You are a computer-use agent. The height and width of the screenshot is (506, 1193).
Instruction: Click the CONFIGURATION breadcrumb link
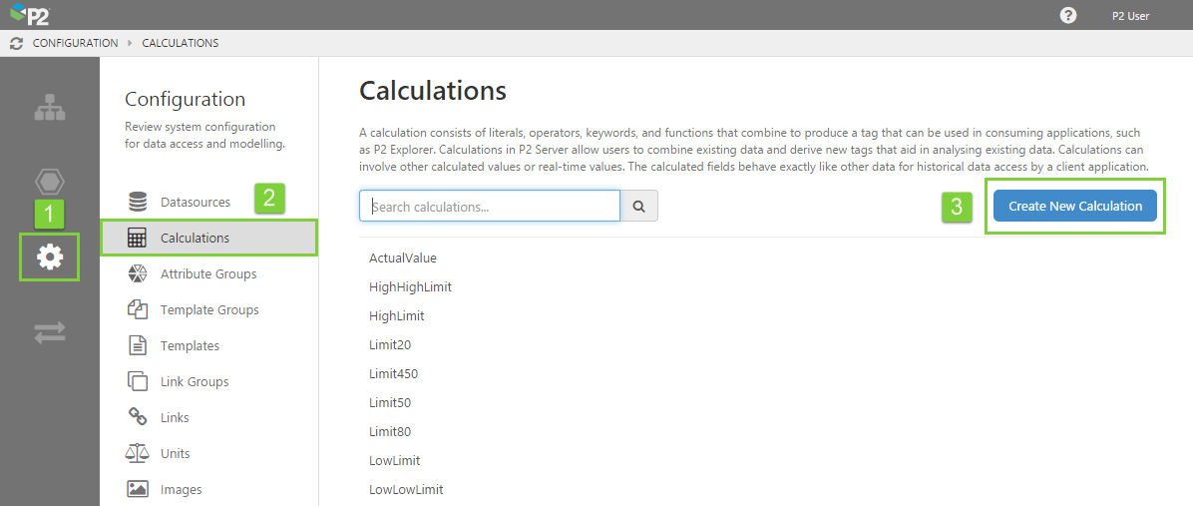coord(75,43)
